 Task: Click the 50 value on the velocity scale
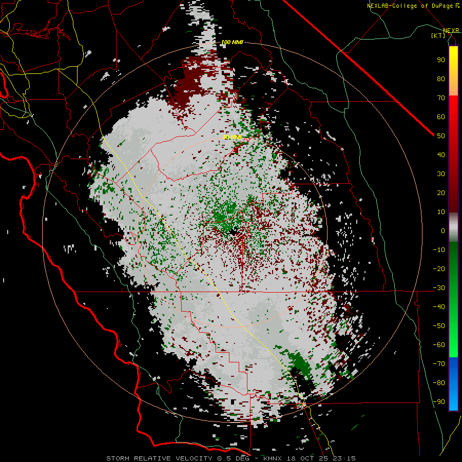(x=441, y=136)
